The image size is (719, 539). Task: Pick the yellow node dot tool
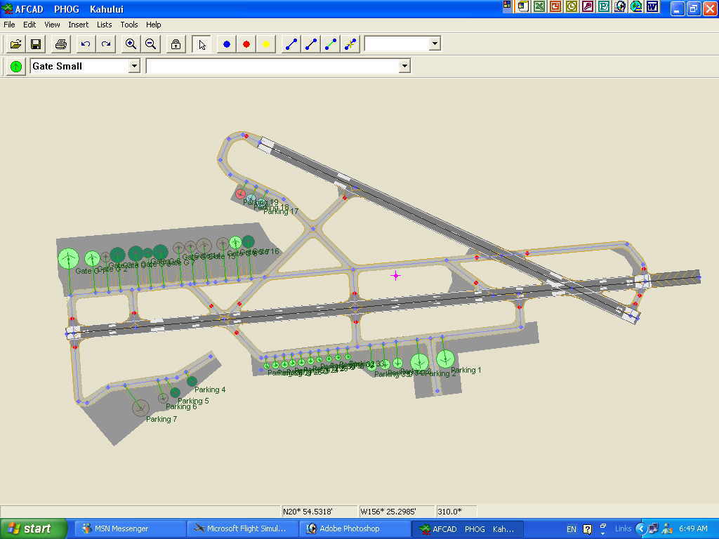[x=266, y=44]
